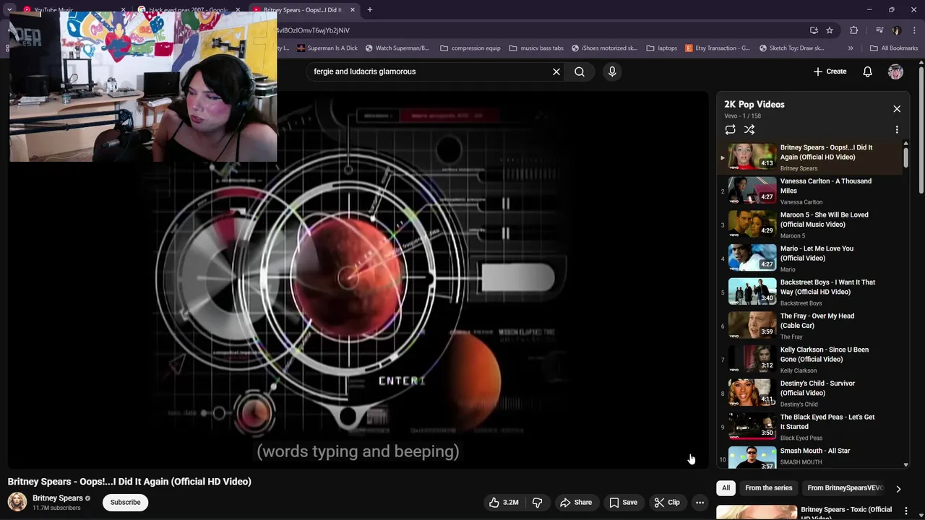Open the playlist three-dot options menu
Image resolution: width=925 pixels, height=520 pixels.
coord(897,130)
